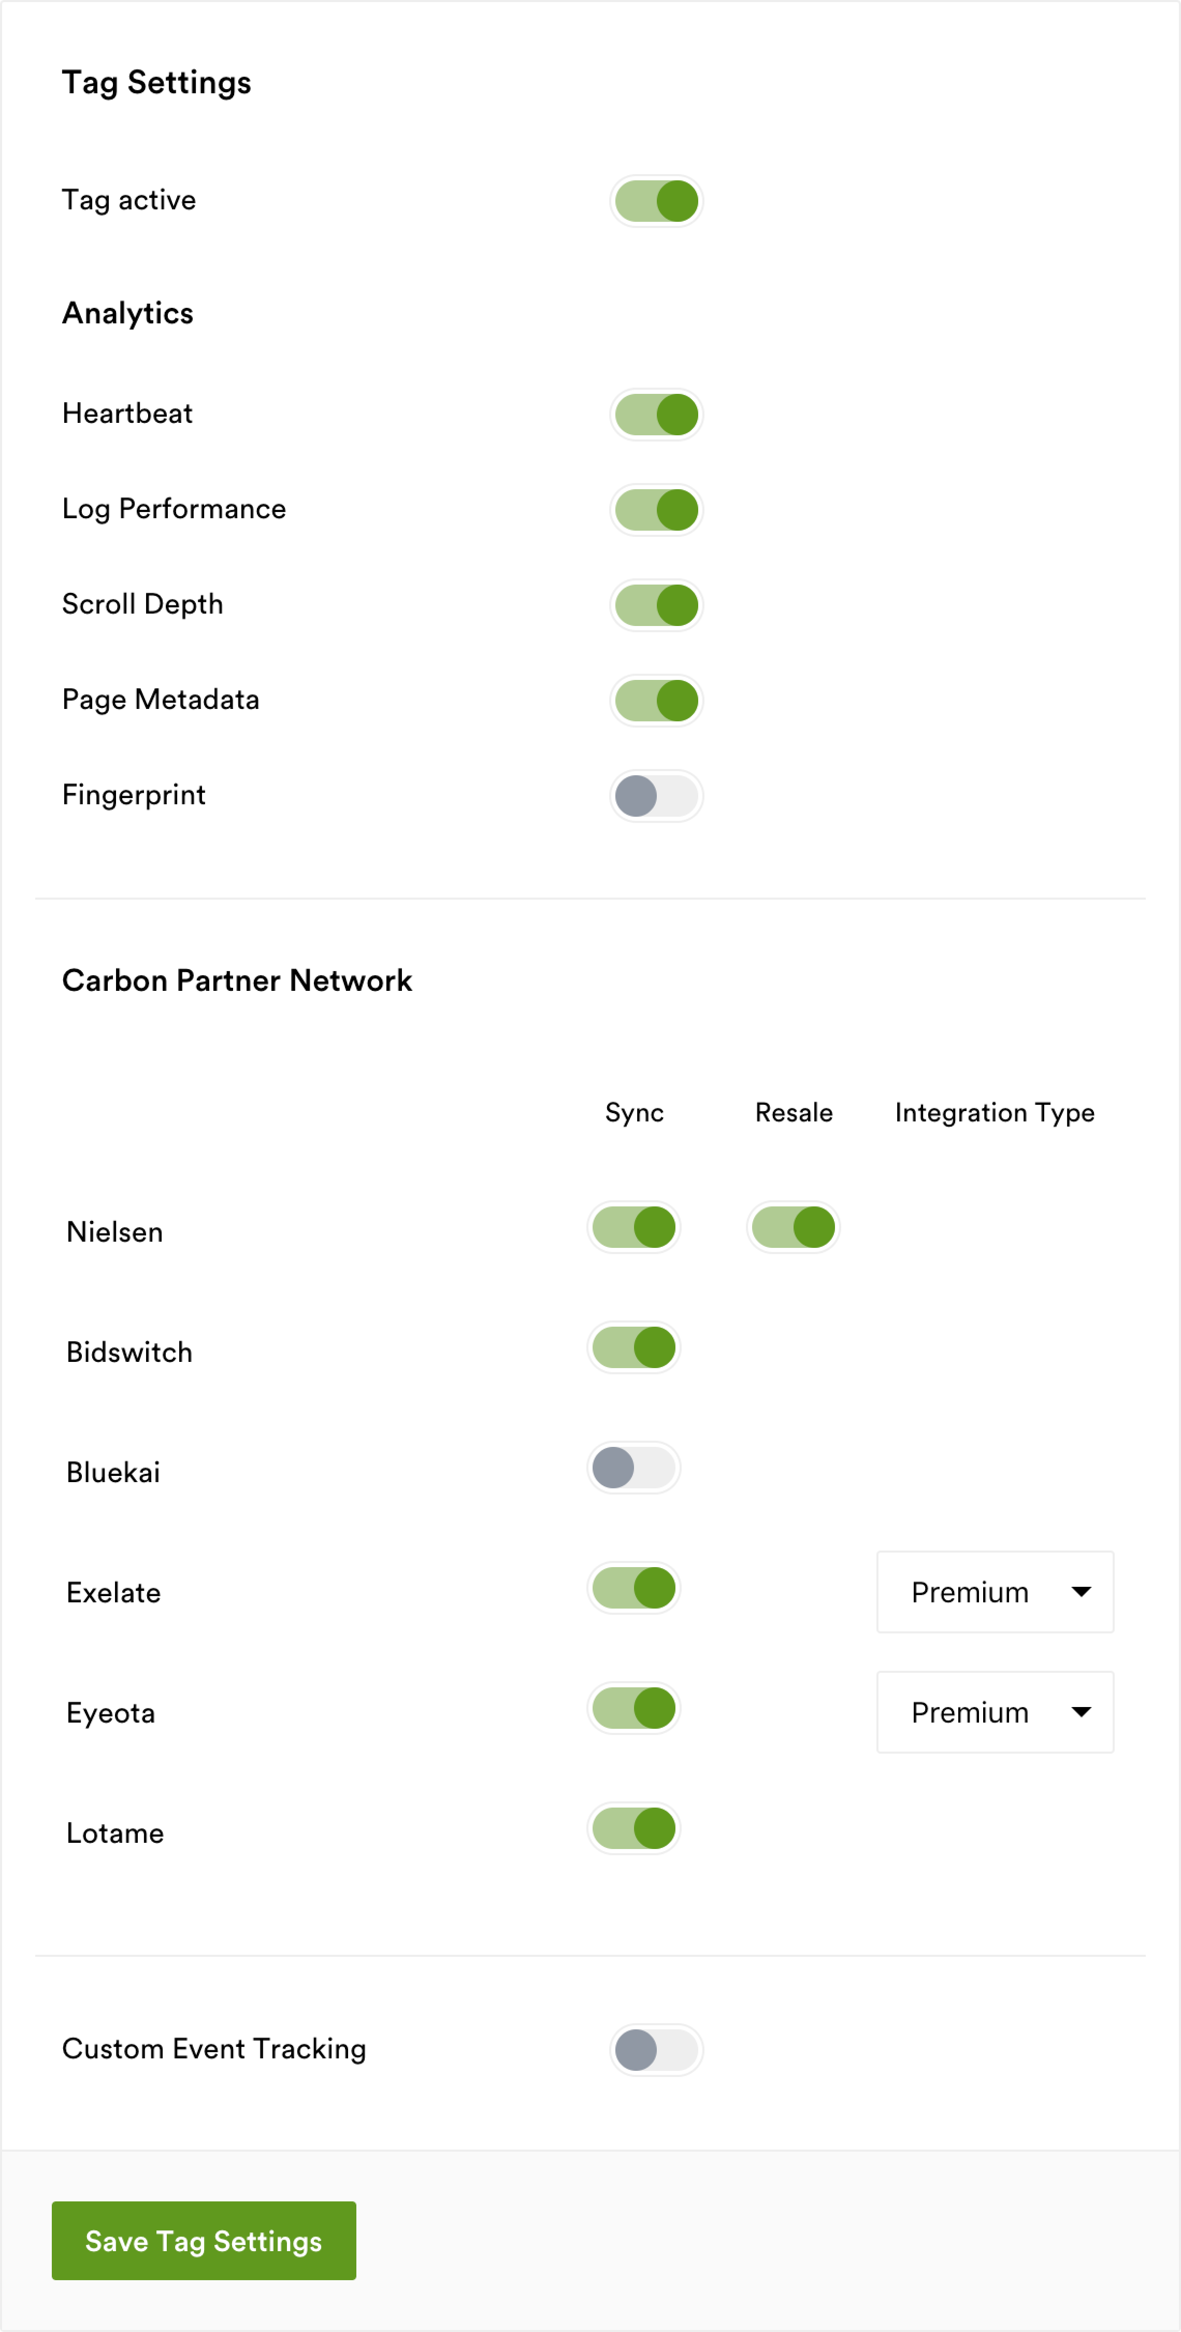Switch off Page Metadata

pyautogui.click(x=656, y=701)
